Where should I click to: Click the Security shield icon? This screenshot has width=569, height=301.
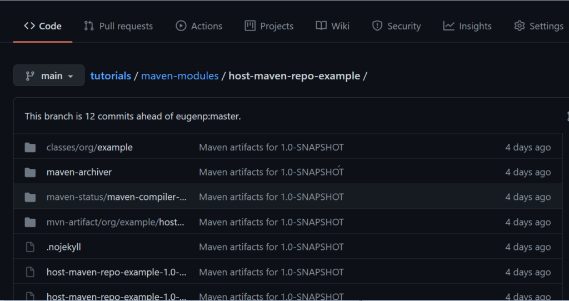377,26
